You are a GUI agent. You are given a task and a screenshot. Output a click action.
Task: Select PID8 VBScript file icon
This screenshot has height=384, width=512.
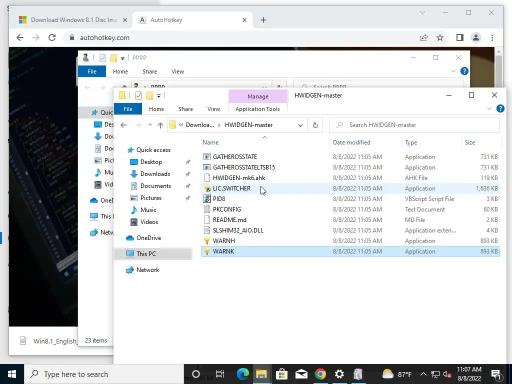point(207,198)
